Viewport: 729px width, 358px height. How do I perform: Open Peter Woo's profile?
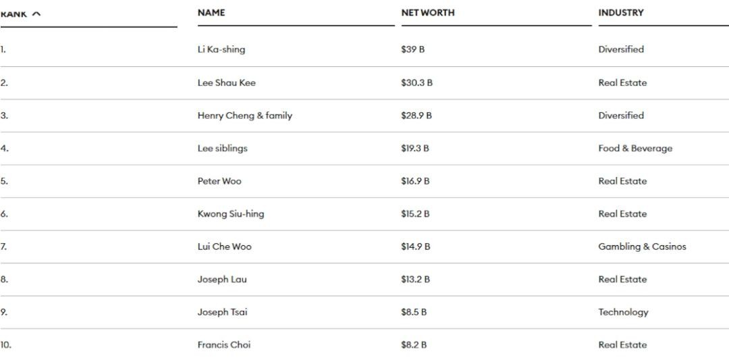[x=219, y=181]
